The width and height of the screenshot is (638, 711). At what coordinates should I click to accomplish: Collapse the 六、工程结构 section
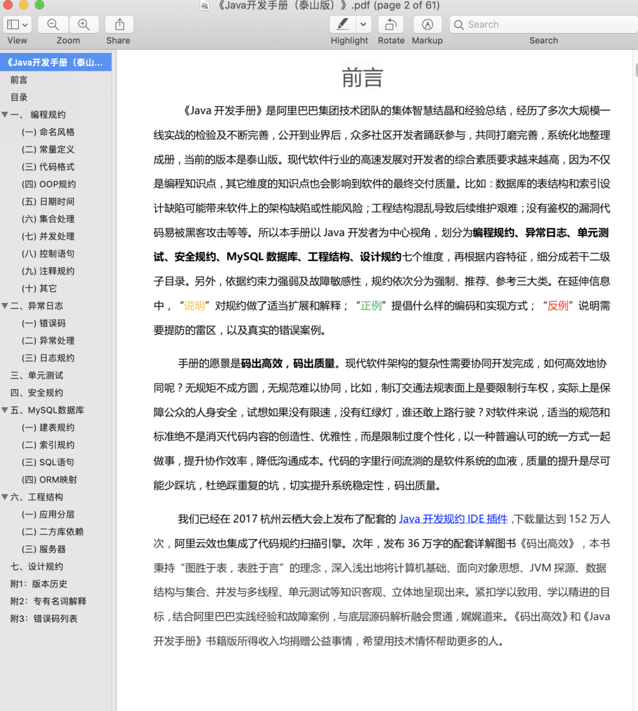5,497
